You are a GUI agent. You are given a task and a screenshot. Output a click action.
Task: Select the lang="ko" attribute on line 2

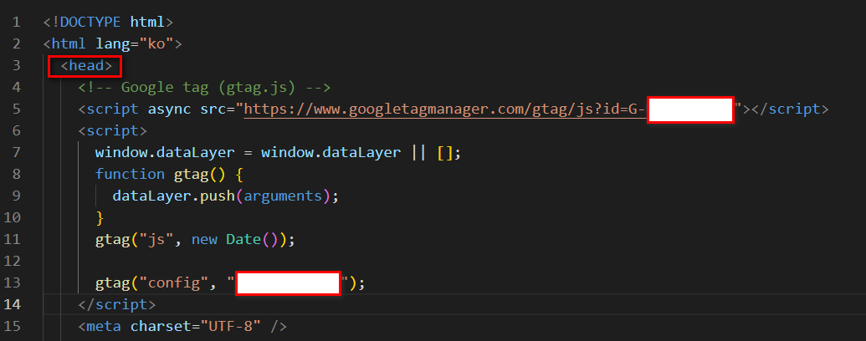(x=135, y=44)
